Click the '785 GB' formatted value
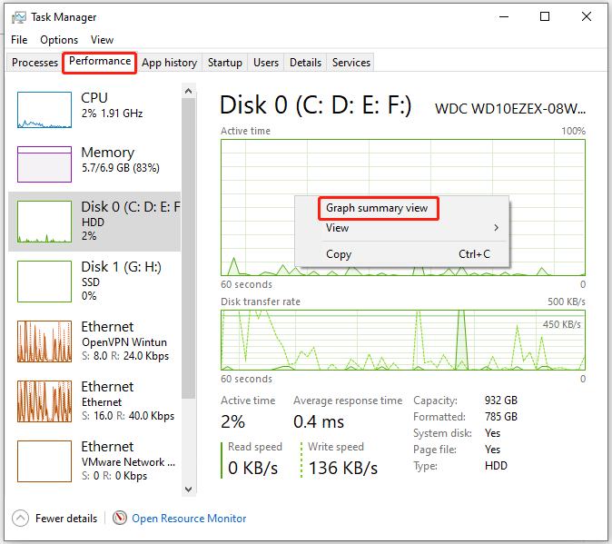This screenshot has width=612, height=544. tap(500, 416)
